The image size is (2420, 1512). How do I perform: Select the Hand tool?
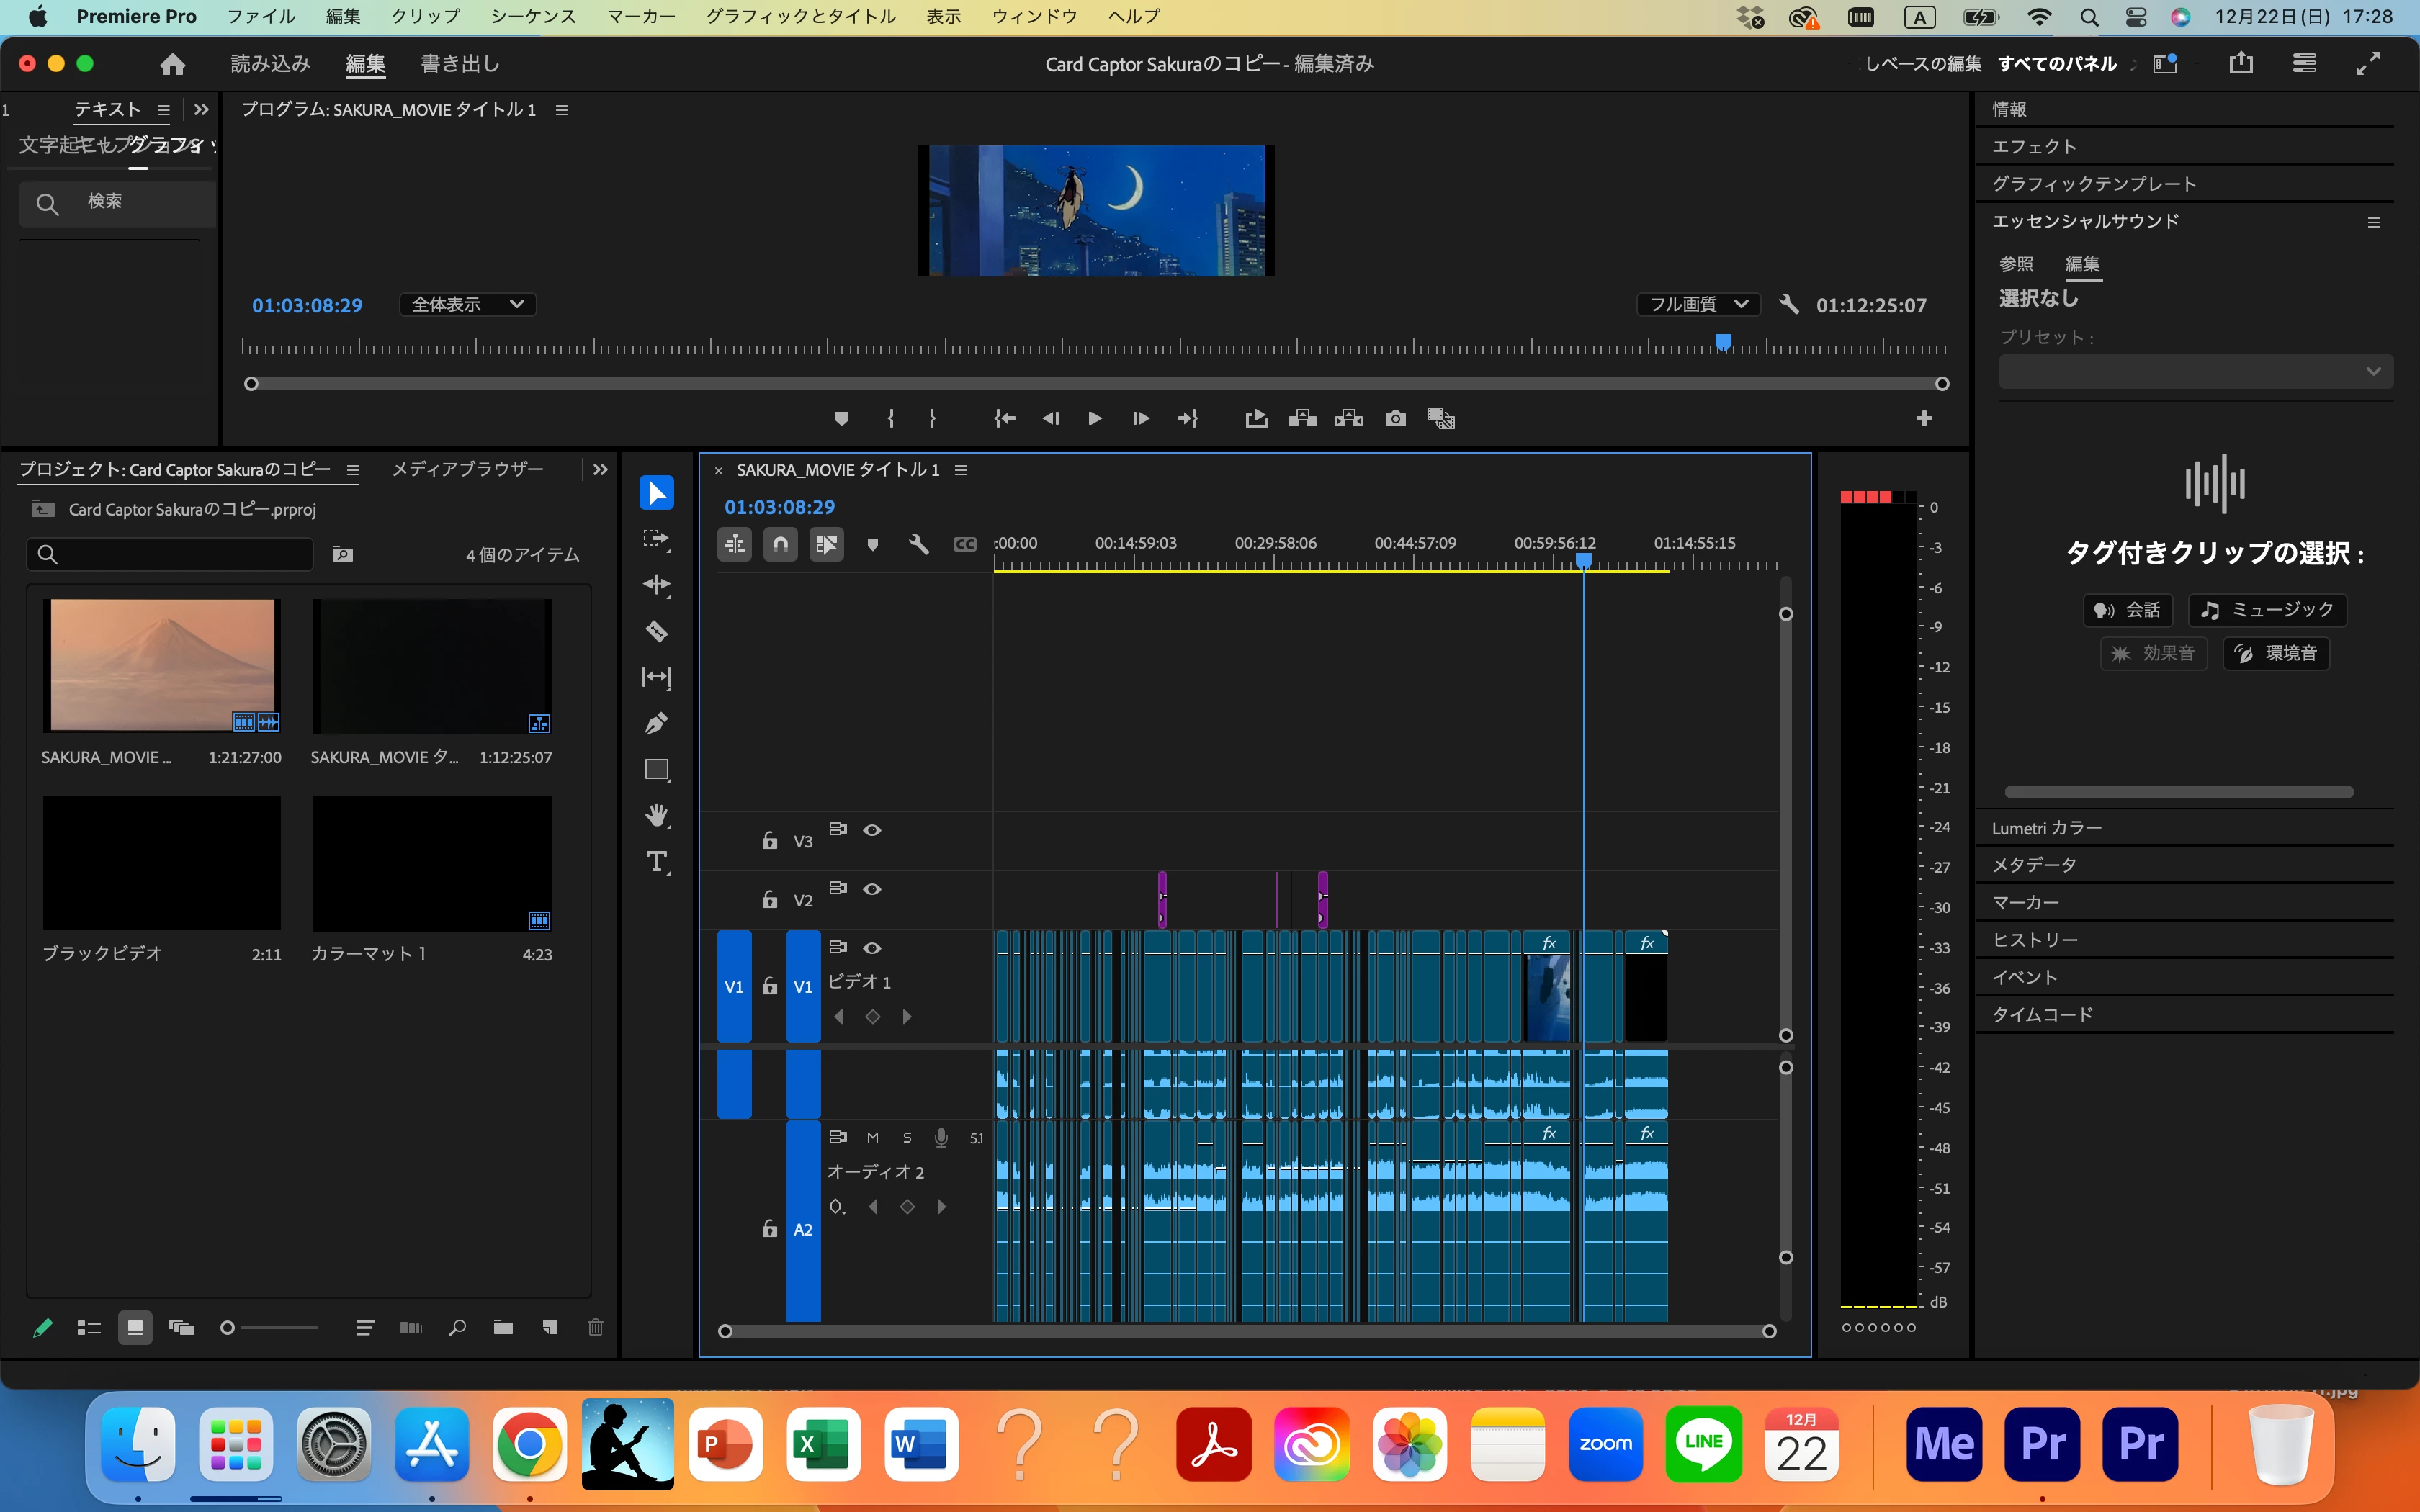click(x=656, y=815)
